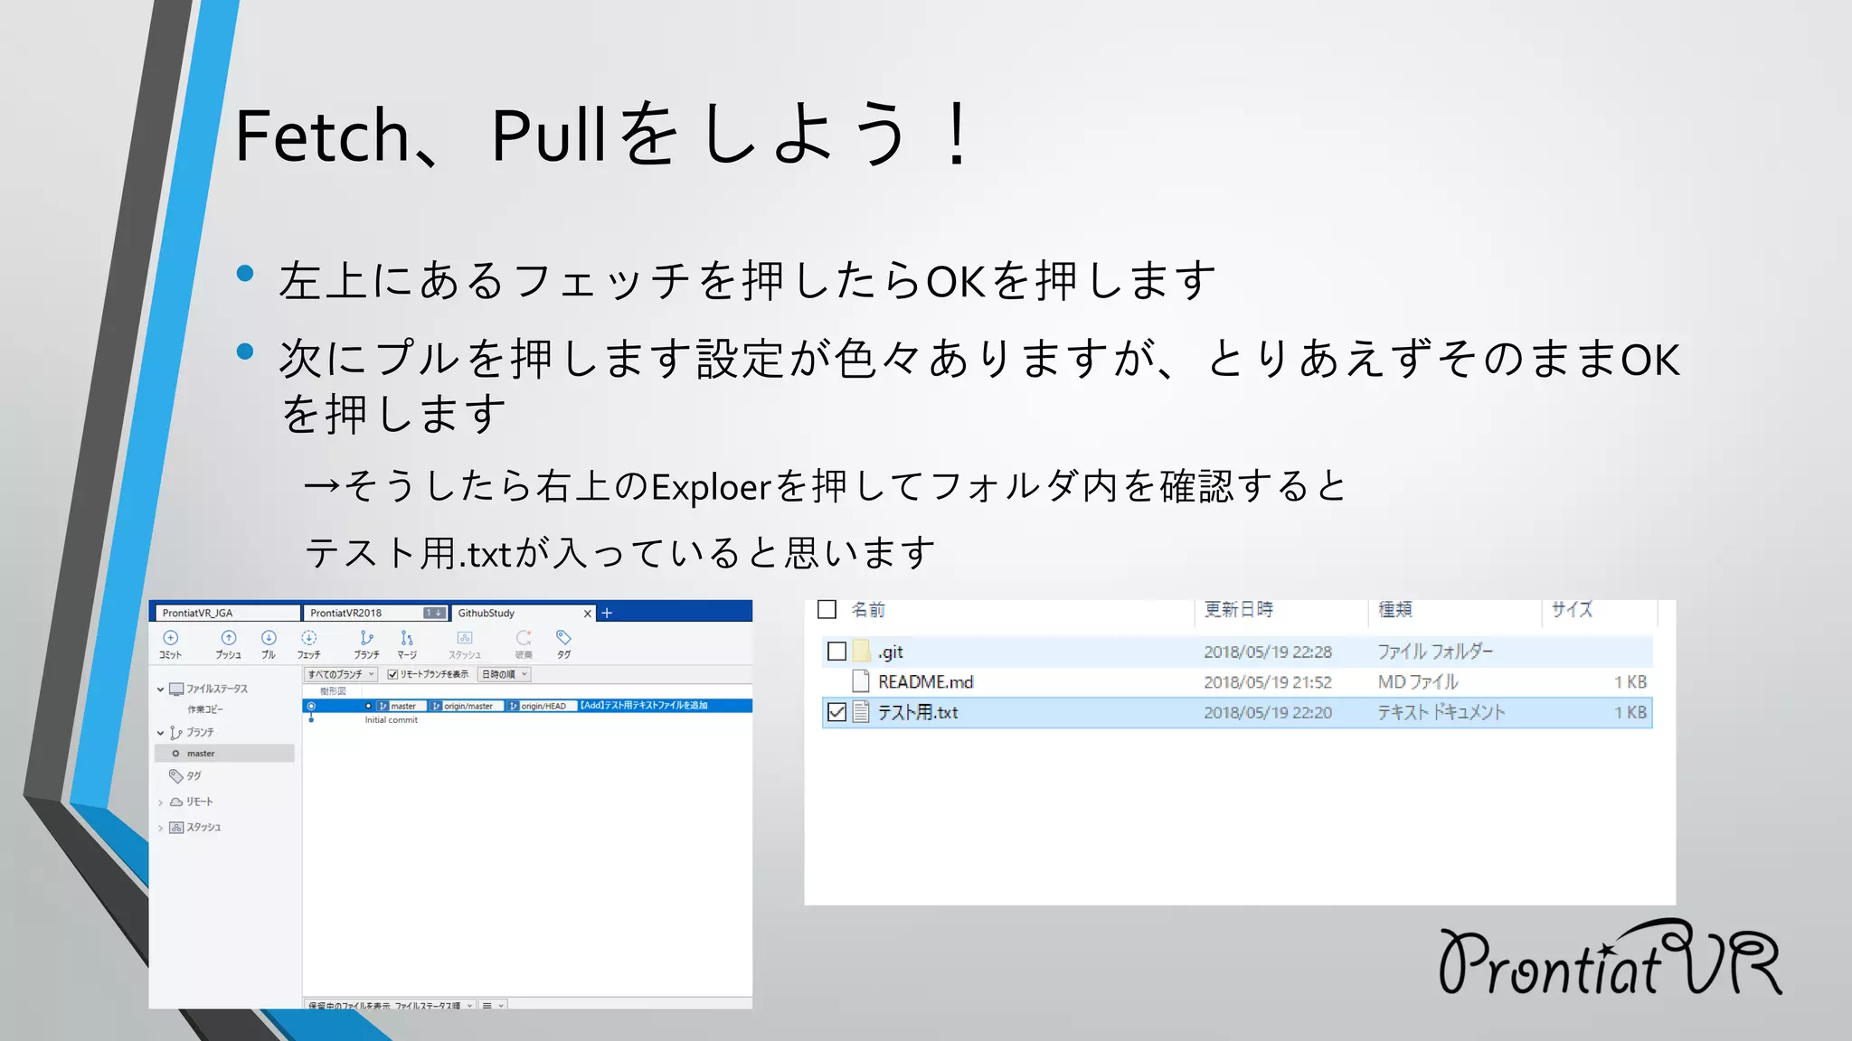Click the .git folder icon in Explorer
The image size is (1852, 1041).
pyautogui.click(x=862, y=652)
